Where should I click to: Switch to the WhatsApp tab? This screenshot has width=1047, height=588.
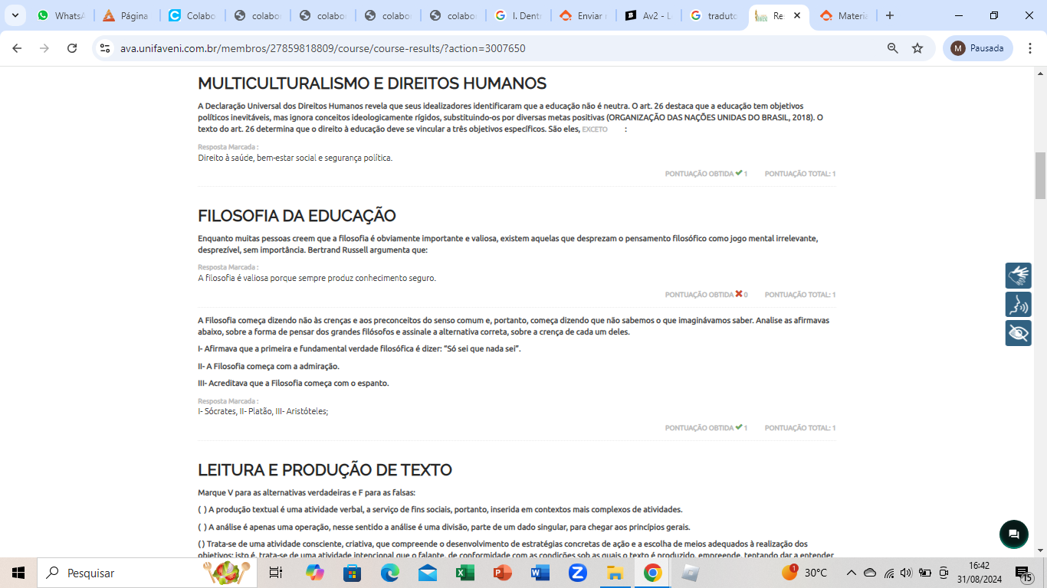pyautogui.click(x=61, y=15)
